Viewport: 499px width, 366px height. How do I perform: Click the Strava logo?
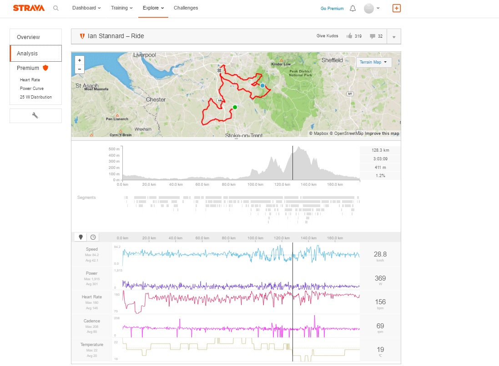pyautogui.click(x=29, y=8)
